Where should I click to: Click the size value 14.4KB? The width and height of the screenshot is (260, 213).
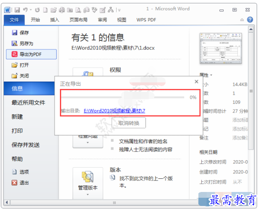(240, 84)
